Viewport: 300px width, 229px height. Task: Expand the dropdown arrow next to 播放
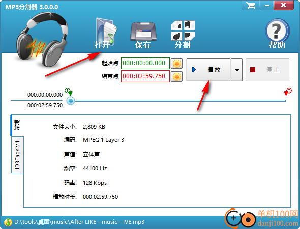pos(237,70)
